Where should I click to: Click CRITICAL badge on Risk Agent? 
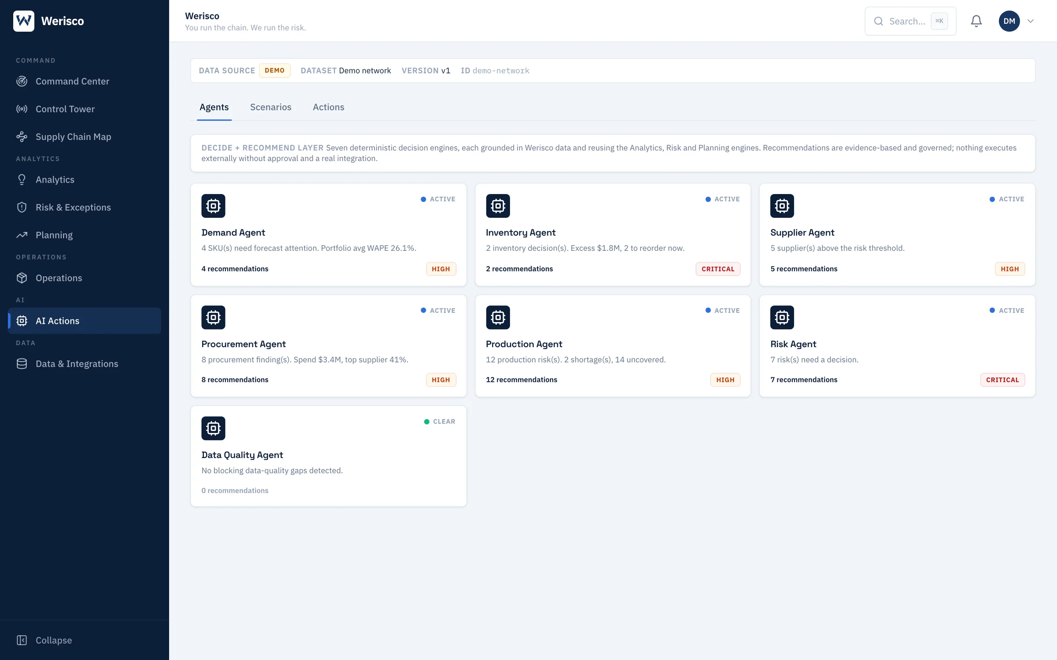click(x=1002, y=380)
